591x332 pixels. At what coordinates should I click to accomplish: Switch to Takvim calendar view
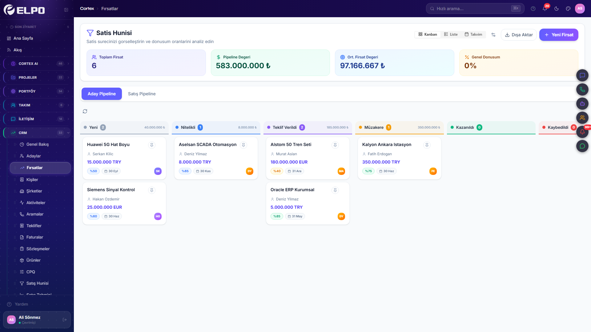coord(473,34)
